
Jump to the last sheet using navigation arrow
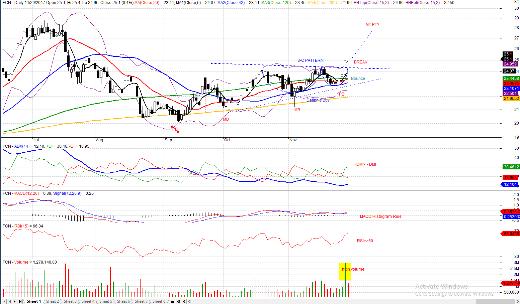[20, 301]
